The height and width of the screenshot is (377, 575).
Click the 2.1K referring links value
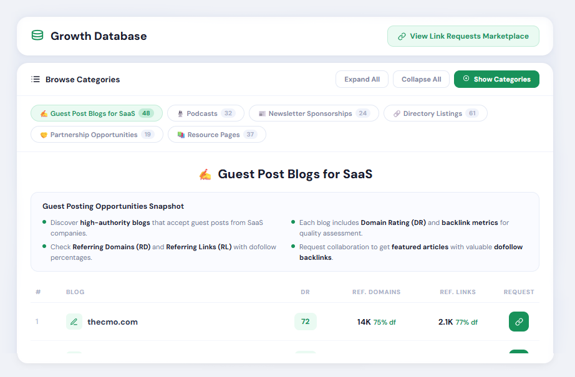(x=445, y=322)
